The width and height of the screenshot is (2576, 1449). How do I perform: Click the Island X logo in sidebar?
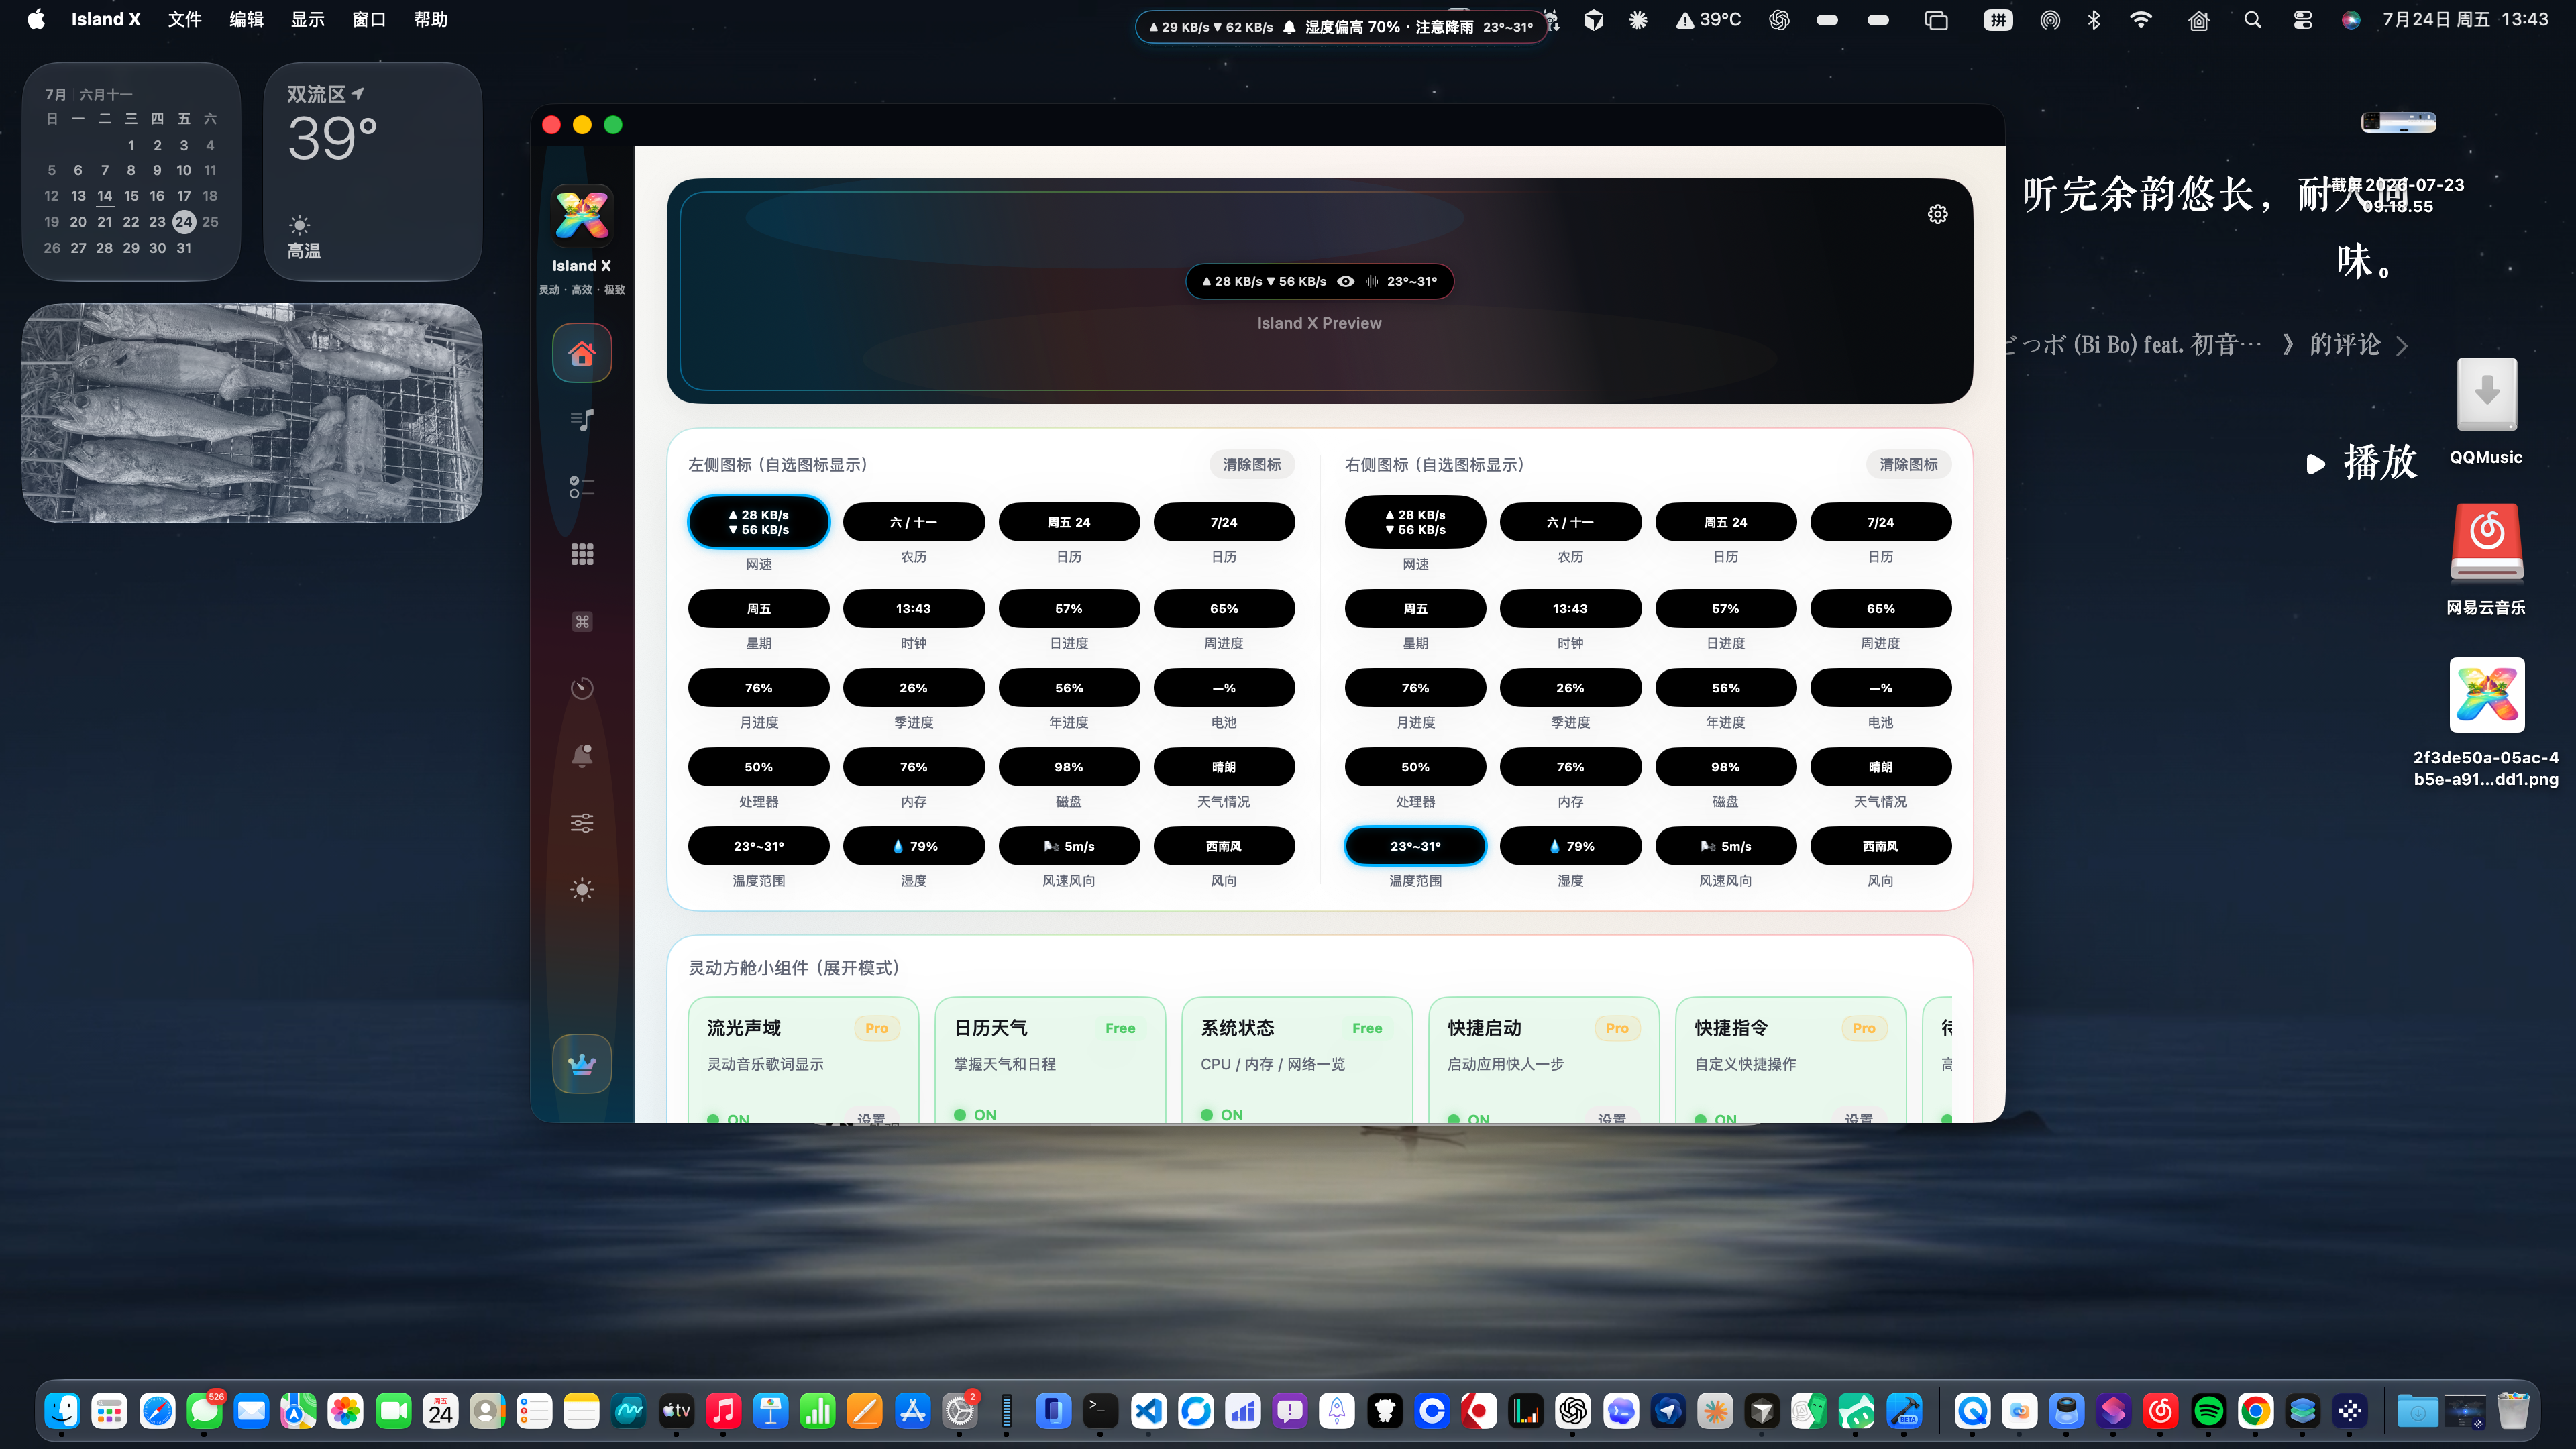coord(582,215)
